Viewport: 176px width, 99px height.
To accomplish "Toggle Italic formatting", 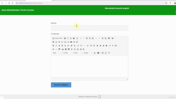I will pyautogui.click(x=56, y=46).
